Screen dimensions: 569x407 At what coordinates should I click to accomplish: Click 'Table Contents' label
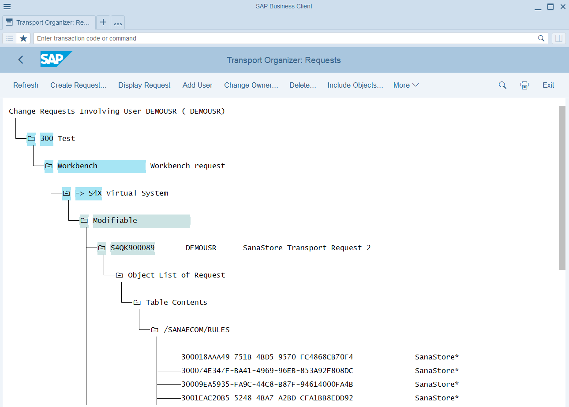[x=176, y=303]
